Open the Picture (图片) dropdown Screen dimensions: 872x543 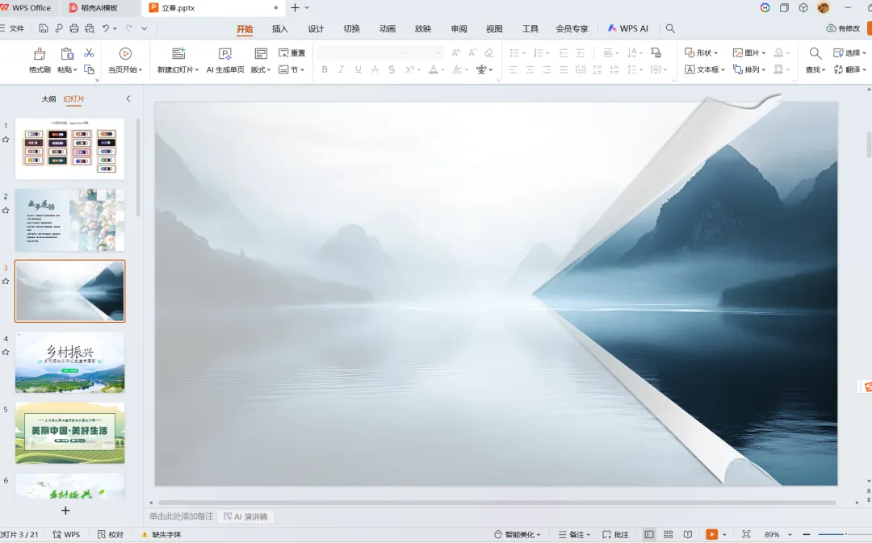pyautogui.click(x=749, y=52)
